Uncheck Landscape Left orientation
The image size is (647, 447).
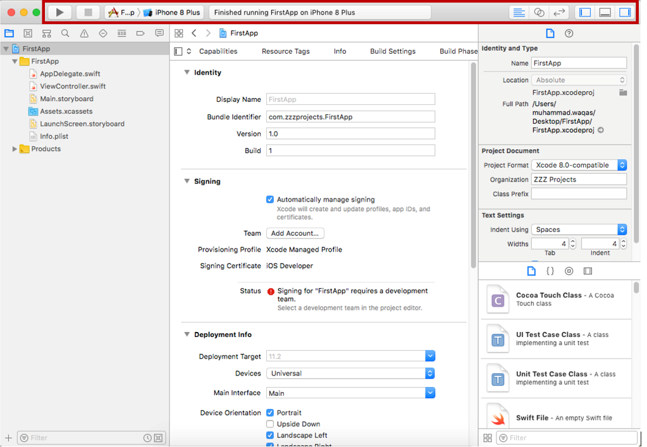(x=270, y=435)
